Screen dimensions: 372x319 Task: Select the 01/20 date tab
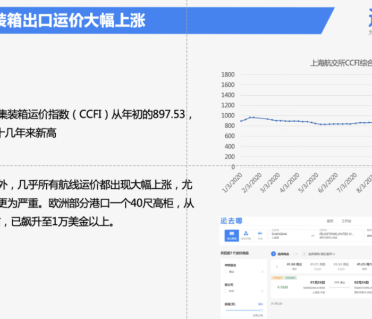coord(294,266)
